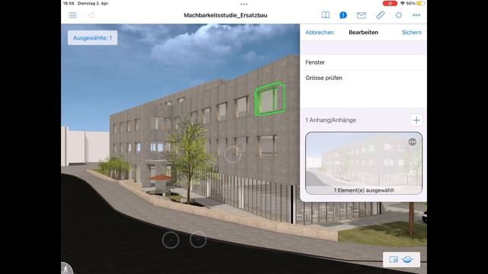
Task: Open the more options ellipsis in toolbar
Action: 416,15
